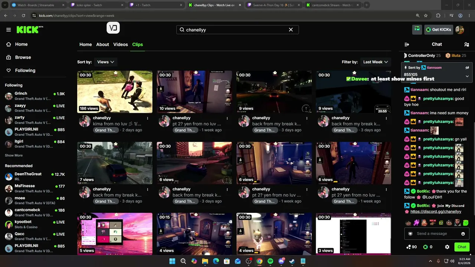The image size is (475, 267).
Task: Open a new browser tab
Action: 367,5
